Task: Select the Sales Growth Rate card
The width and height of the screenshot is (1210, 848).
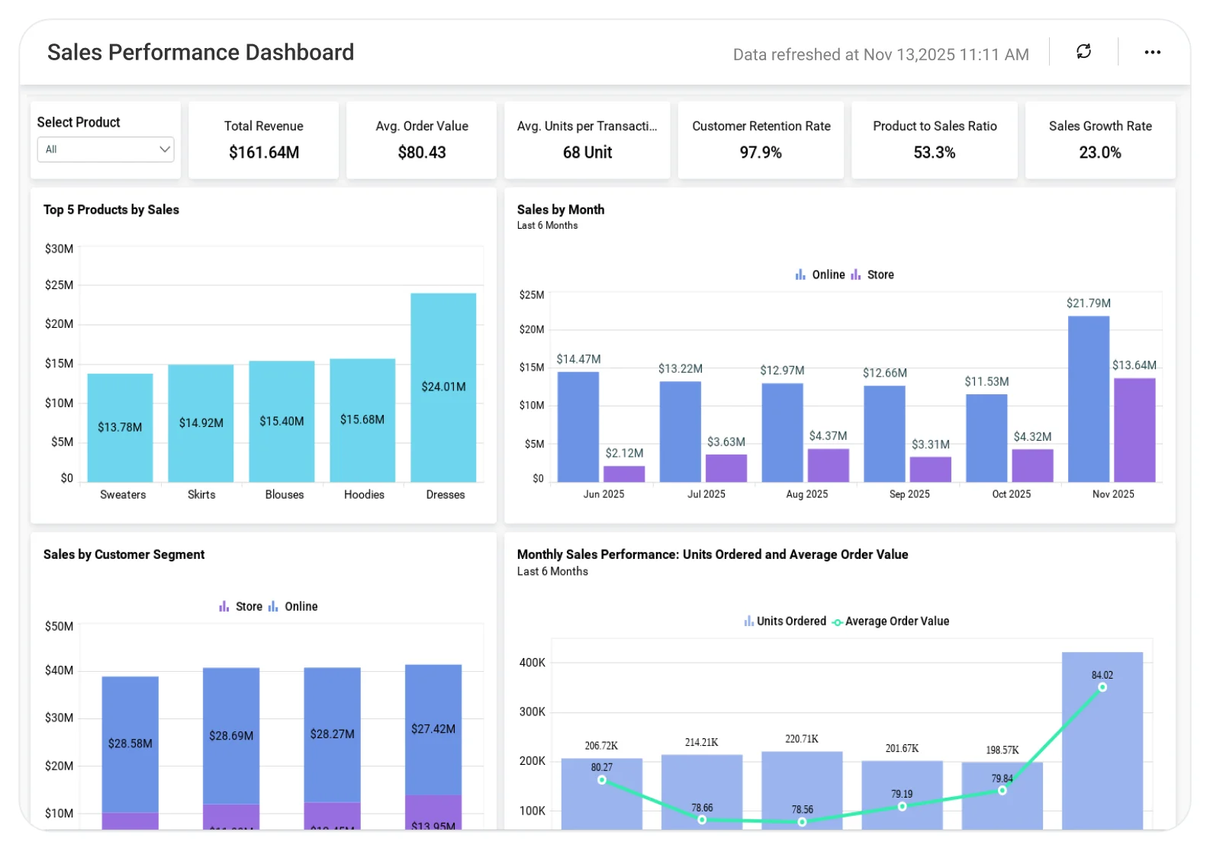Action: (x=1099, y=140)
